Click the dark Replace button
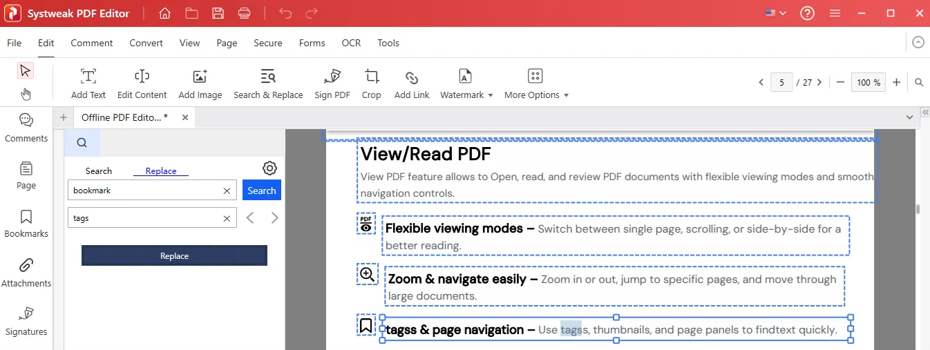This screenshot has width=930, height=350. pos(174,255)
